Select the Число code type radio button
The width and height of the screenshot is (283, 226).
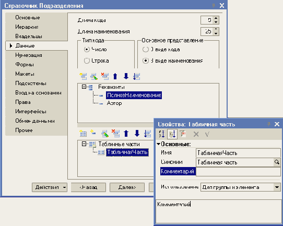tap(87, 50)
